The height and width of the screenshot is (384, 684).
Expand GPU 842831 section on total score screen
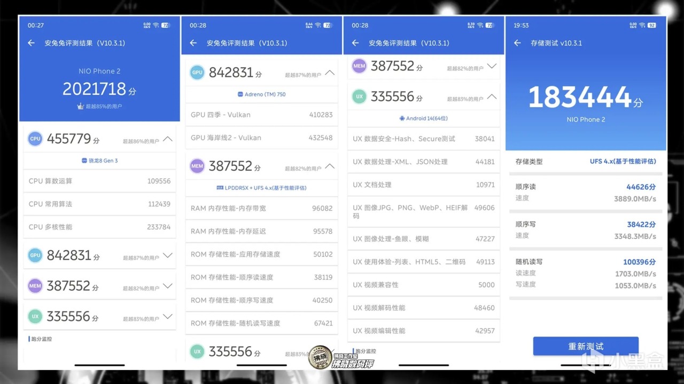click(x=168, y=255)
